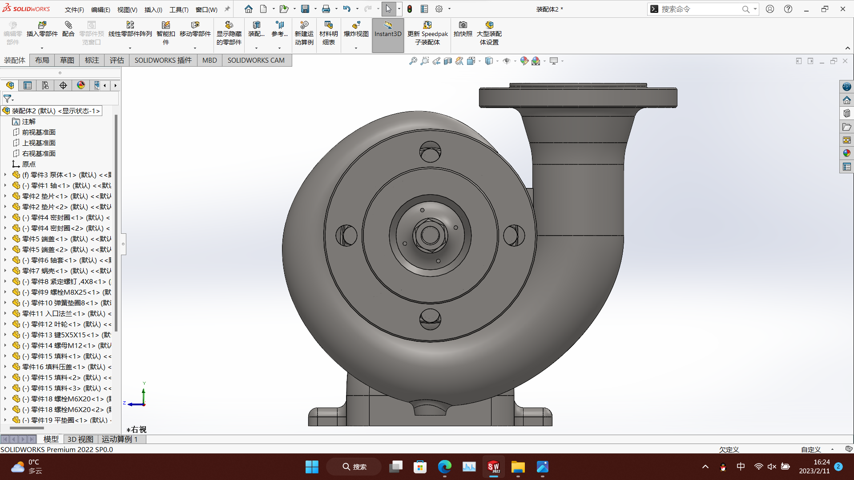Click the FeatureManager horizontal scrollbar
854x480 pixels.
[27, 428]
